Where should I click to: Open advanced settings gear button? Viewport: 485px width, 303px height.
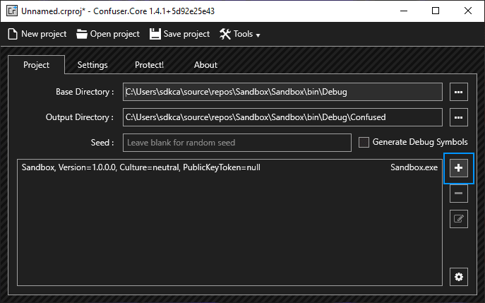click(458, 277)
